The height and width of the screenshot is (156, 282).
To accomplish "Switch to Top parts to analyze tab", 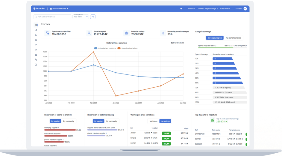I will coord(233,38).
